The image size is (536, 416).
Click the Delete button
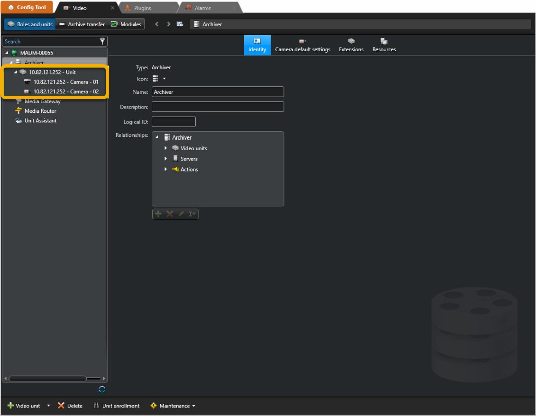(69, 405)
